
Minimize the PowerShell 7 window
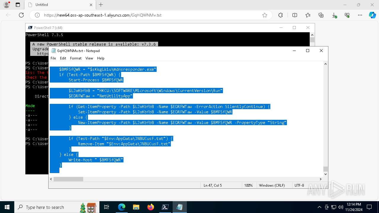tap(281, 28)
